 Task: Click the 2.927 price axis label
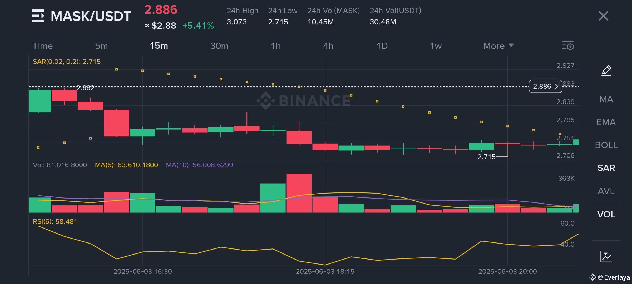(x=565, y=65)
